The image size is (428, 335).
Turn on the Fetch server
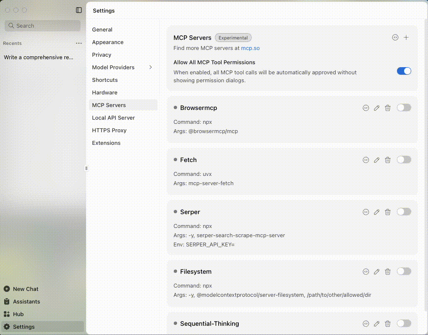pos(404,160)
